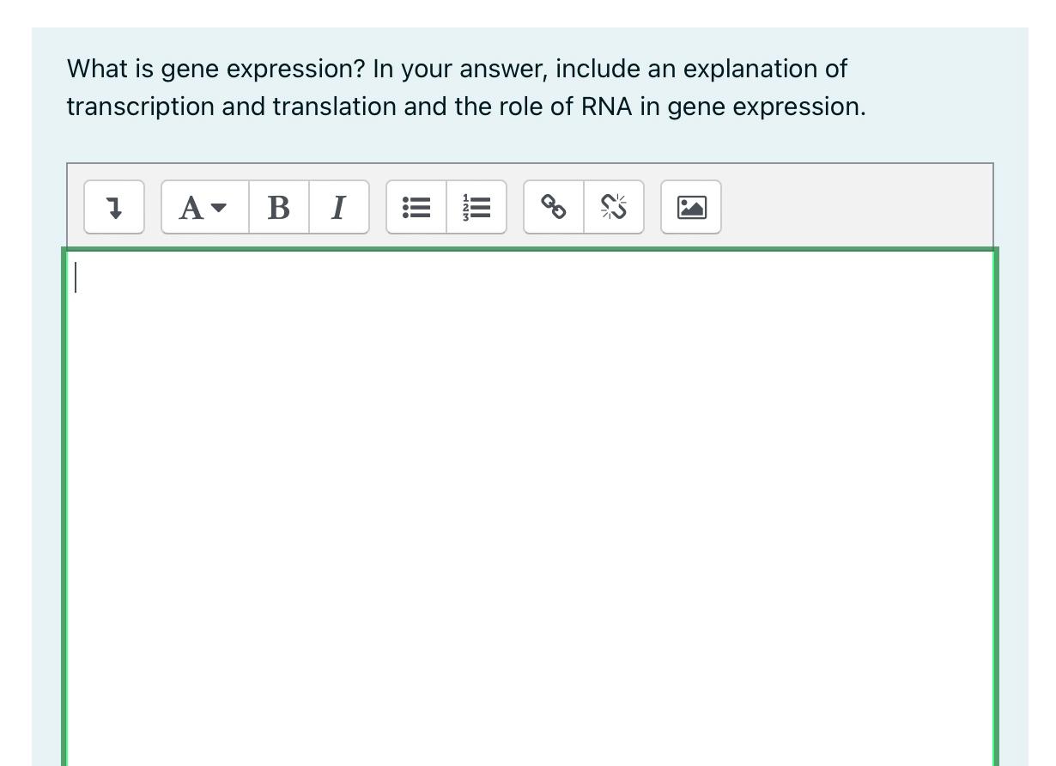1056x766 pixels.
Task: Open the insert image dialog
Action: [691, 207]
